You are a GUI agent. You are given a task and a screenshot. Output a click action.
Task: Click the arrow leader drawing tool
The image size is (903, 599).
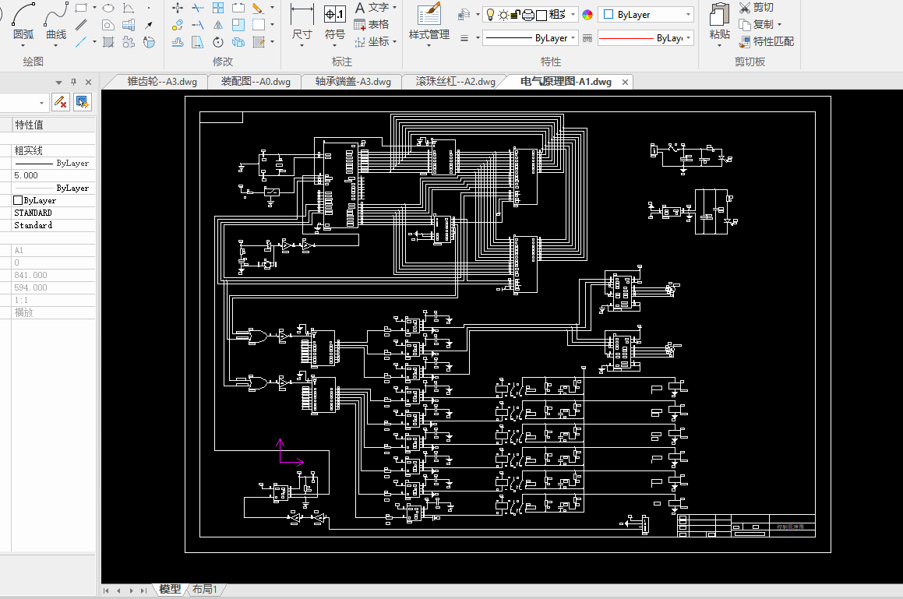[149, 25]
